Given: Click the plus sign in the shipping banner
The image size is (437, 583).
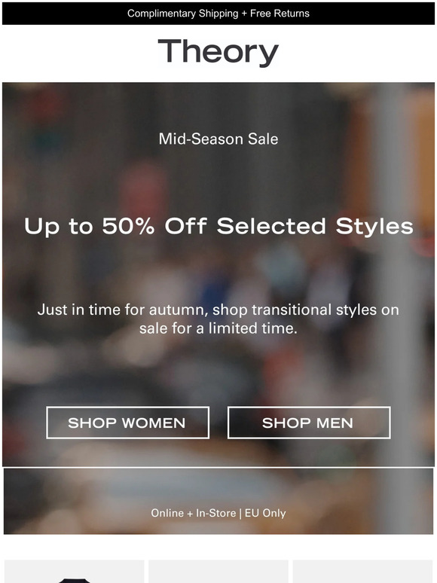Looking at the screenshot, I should click(244, 14).
